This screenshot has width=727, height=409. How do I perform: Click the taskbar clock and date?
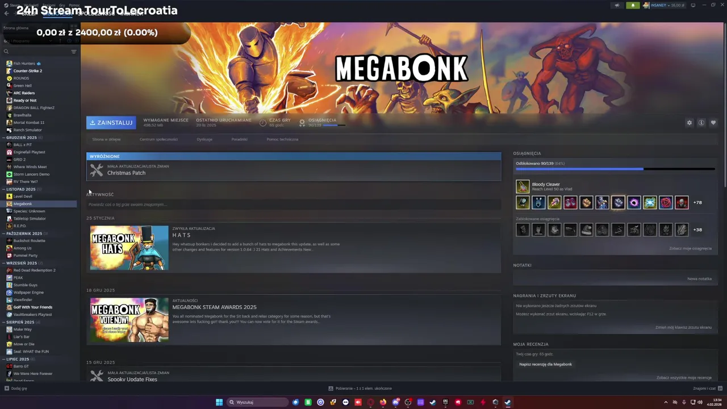click(714, 402)
